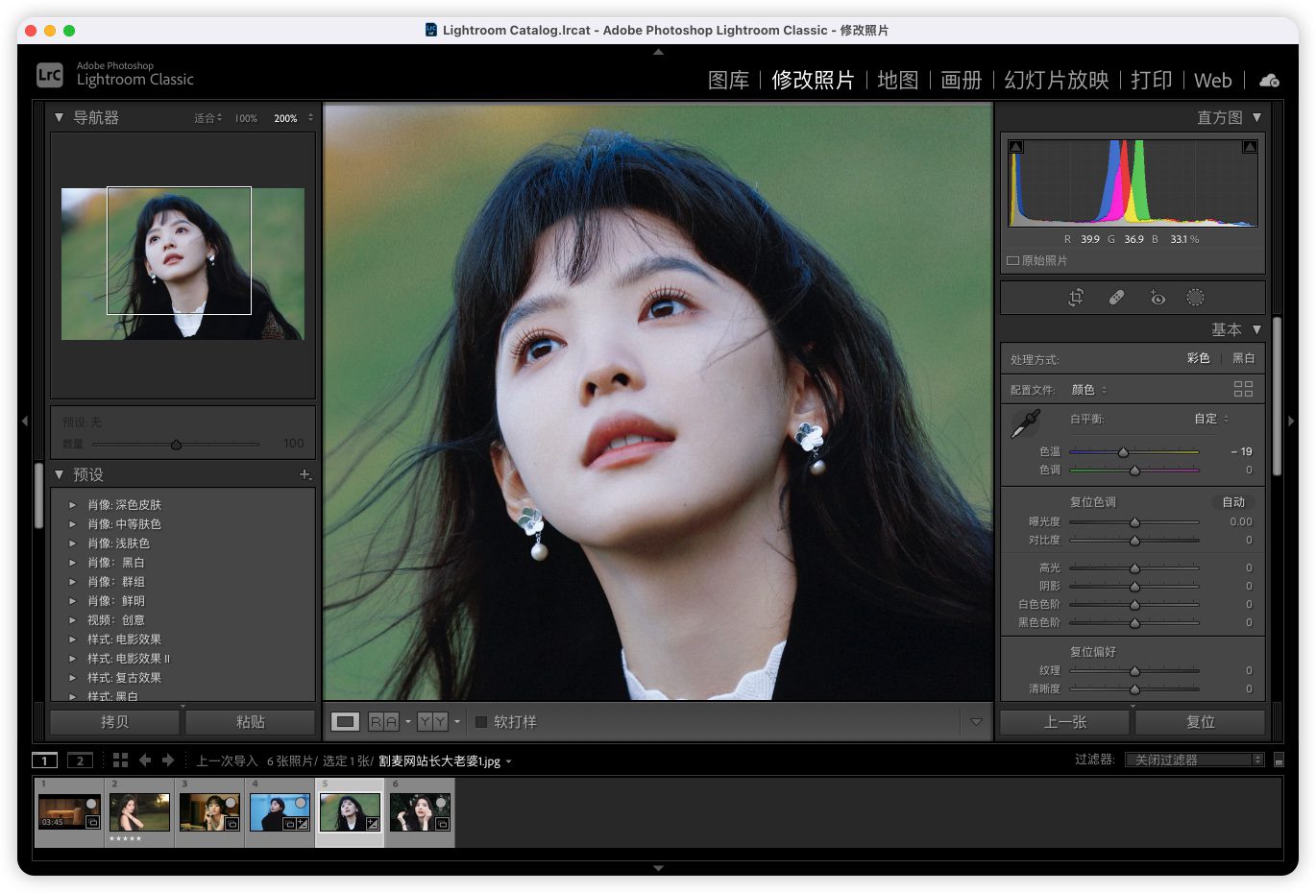The height and width of the screenshot is (893, 1316).
Task: Open the masking tool
Action: [x=1195, y=298]
